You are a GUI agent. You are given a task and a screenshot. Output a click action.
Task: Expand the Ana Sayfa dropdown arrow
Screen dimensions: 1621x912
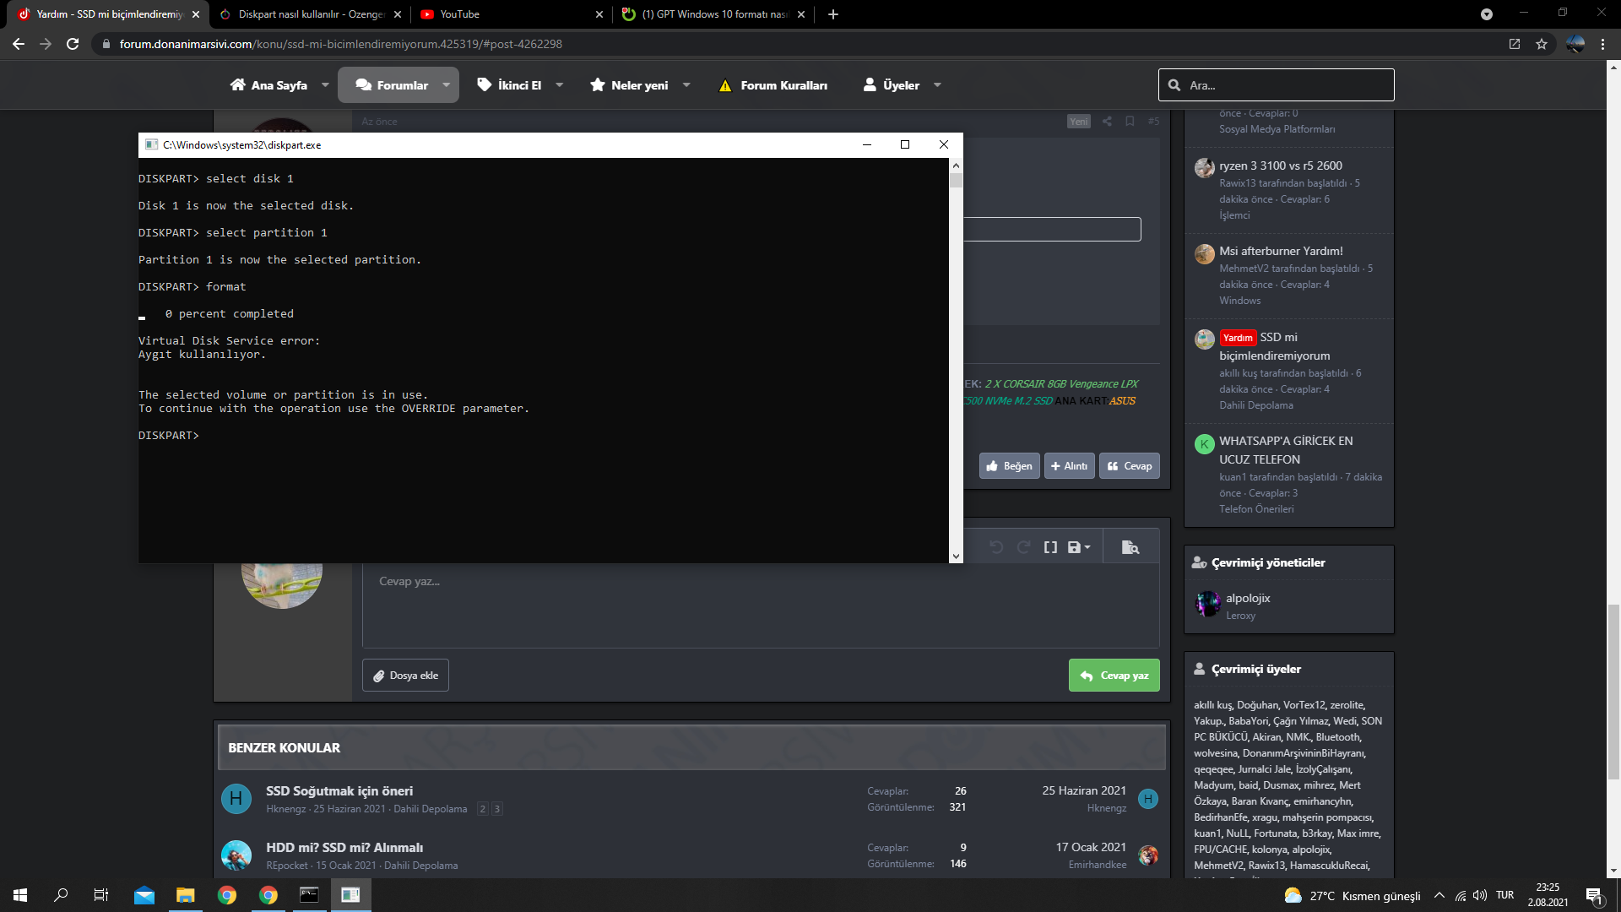pyautogui.click(x=325, y=85)
